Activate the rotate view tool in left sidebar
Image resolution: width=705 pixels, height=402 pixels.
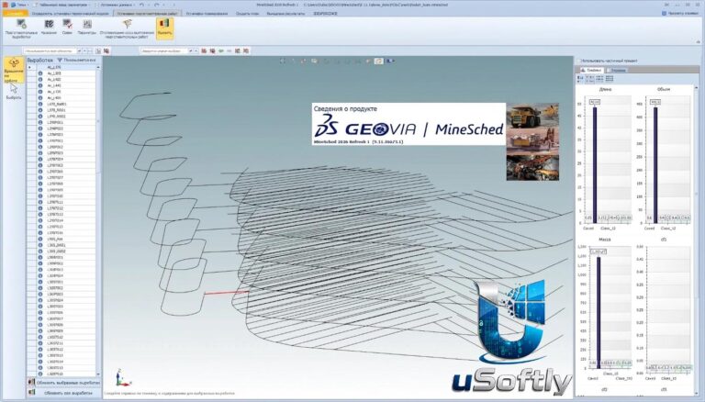(x=14, y=70)
